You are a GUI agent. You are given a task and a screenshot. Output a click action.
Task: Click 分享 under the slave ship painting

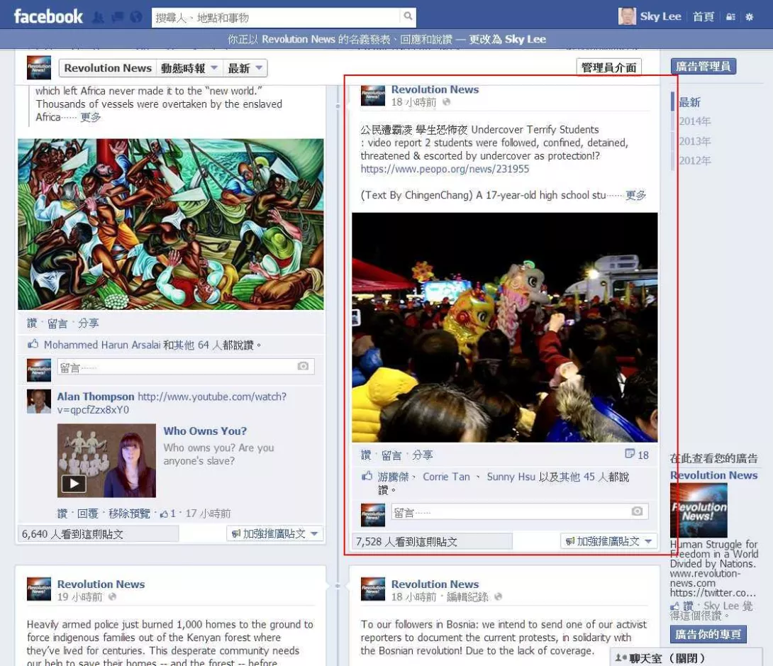[88, 323]
